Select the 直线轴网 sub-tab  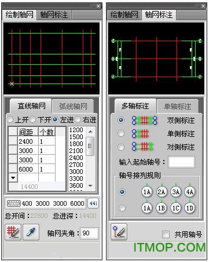[x=31, y=106]
